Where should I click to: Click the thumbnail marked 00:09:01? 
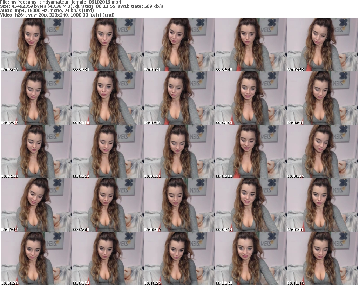tap(323, 205)
